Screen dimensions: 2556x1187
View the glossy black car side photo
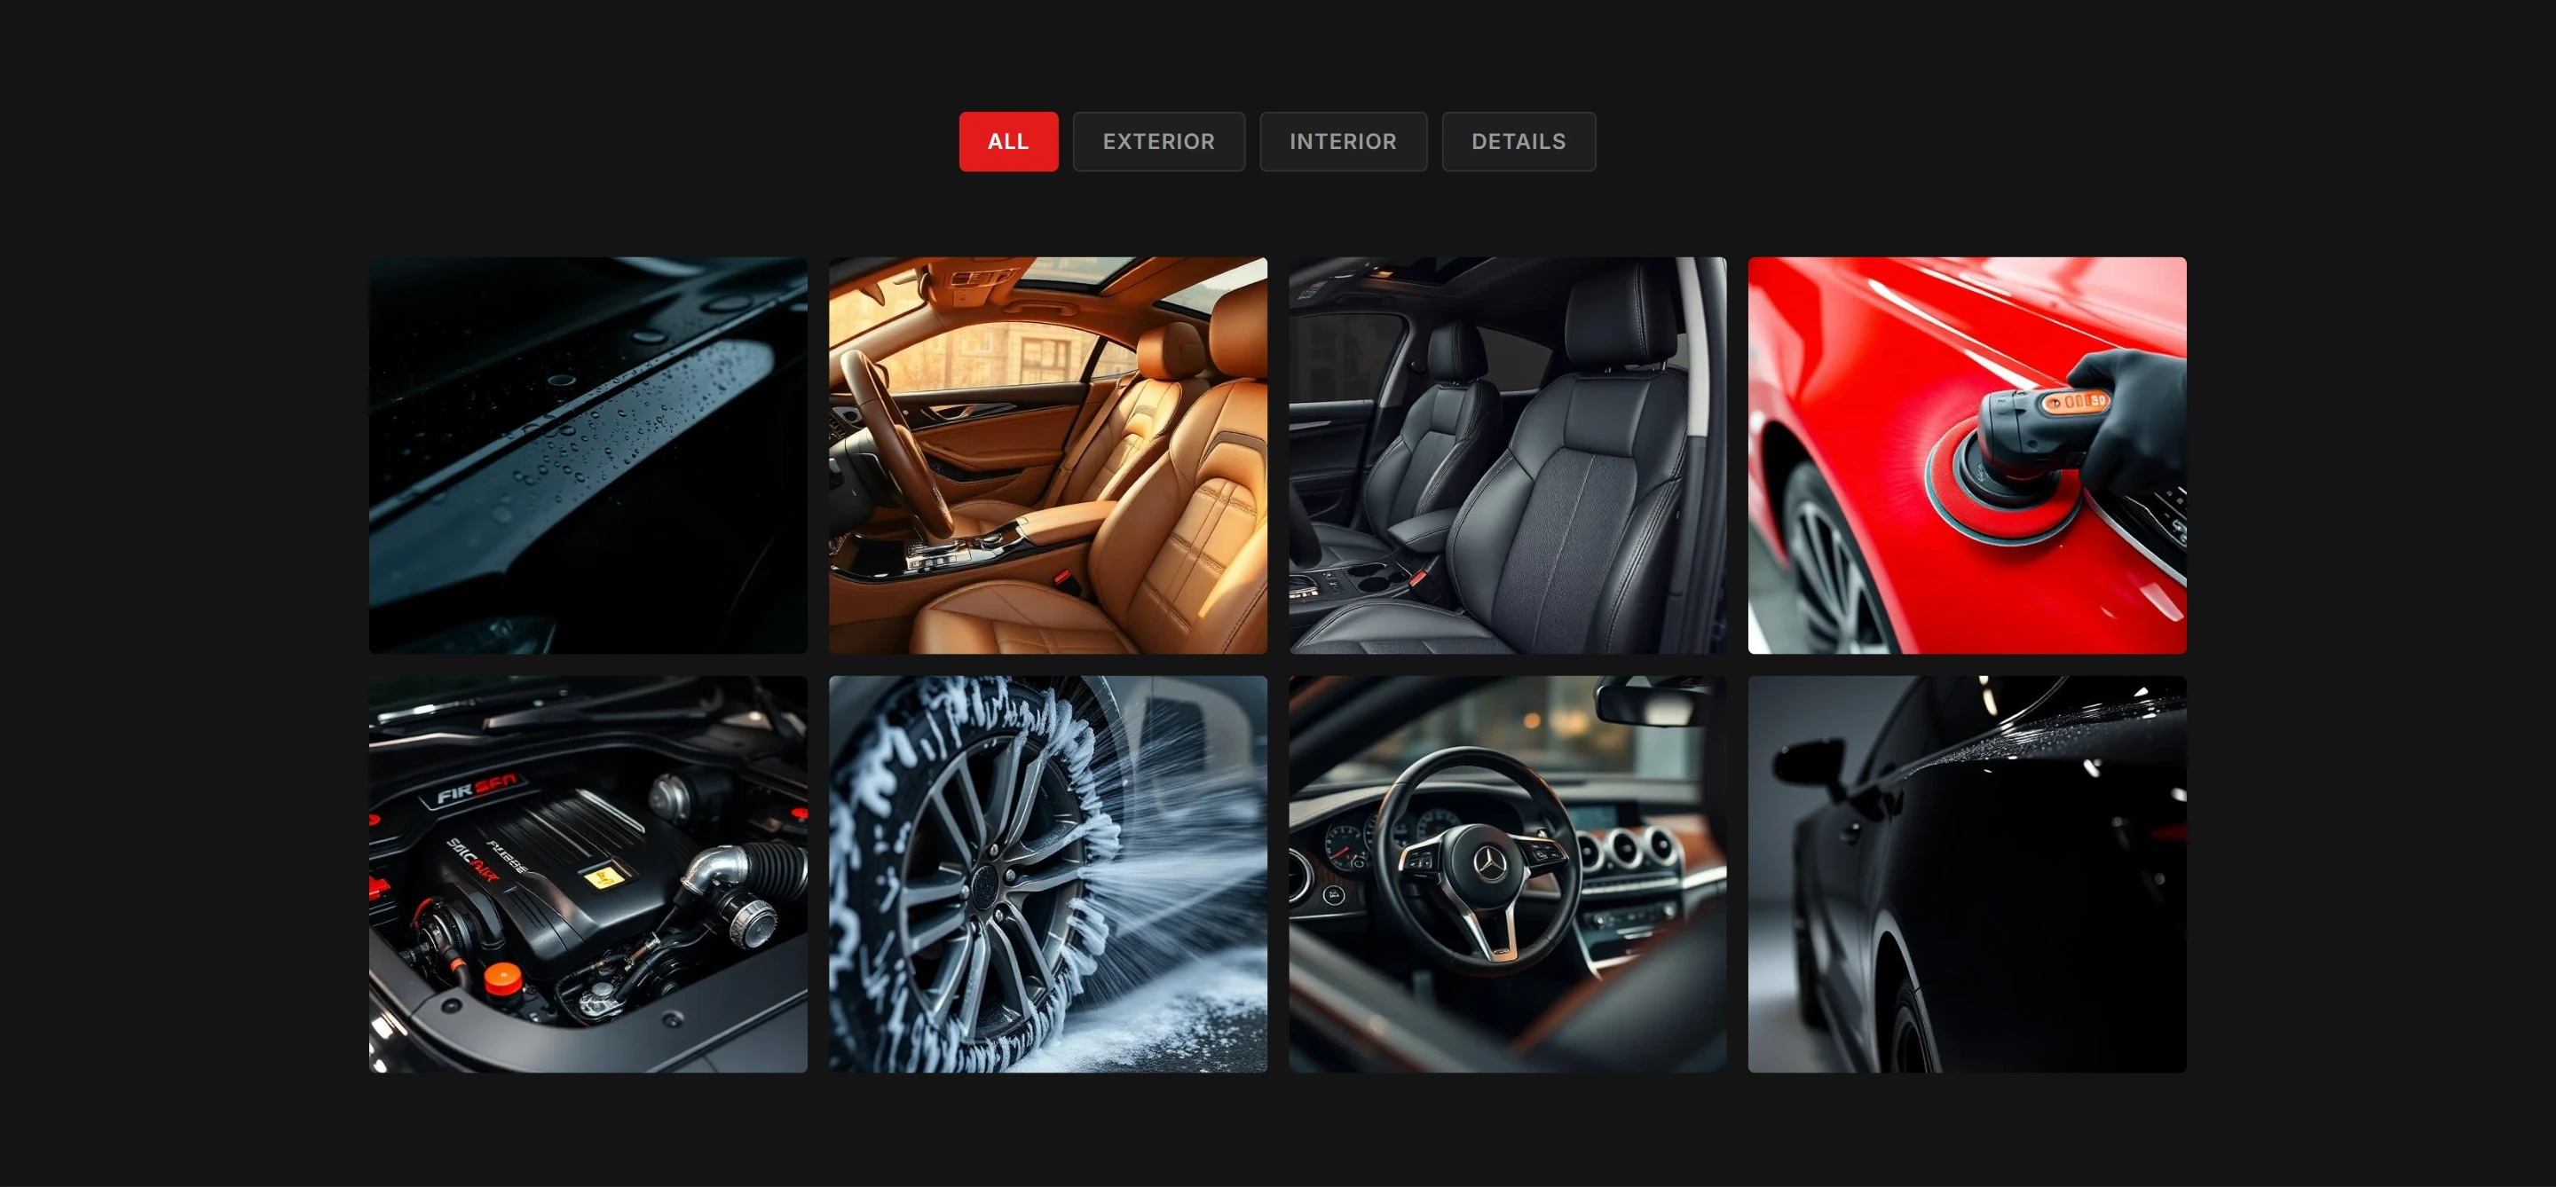1967,874
